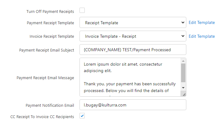
Task: Click the Payment Receipt Template label
Action: (x=50, y=23)
